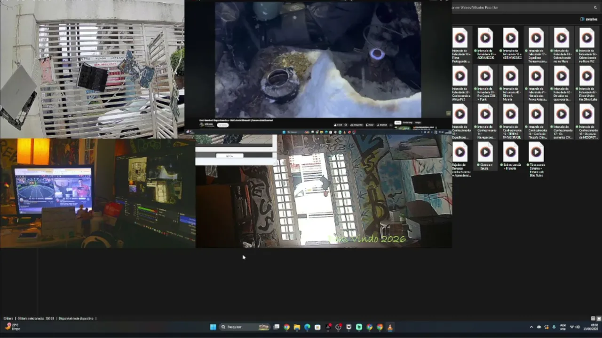The width and height of the screenshot is (602, 338).
Task: Select video Intervalo da Felicidade 42
Action: tap(562, 84)
